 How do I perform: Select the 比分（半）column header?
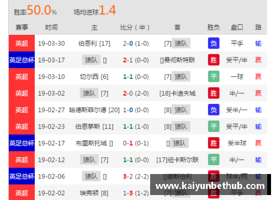(x=135, y=28)
